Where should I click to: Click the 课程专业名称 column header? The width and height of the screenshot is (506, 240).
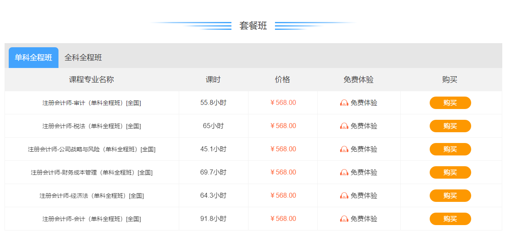pyautogui.click(x=92, y=80)
